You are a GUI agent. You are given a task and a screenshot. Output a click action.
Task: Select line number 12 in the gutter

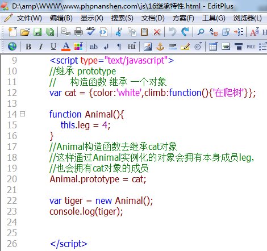point(12,93)
